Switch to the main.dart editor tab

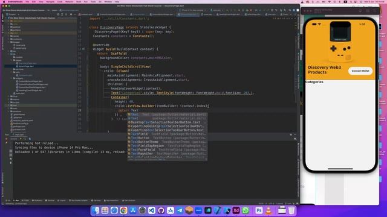[x=270, y=14]
